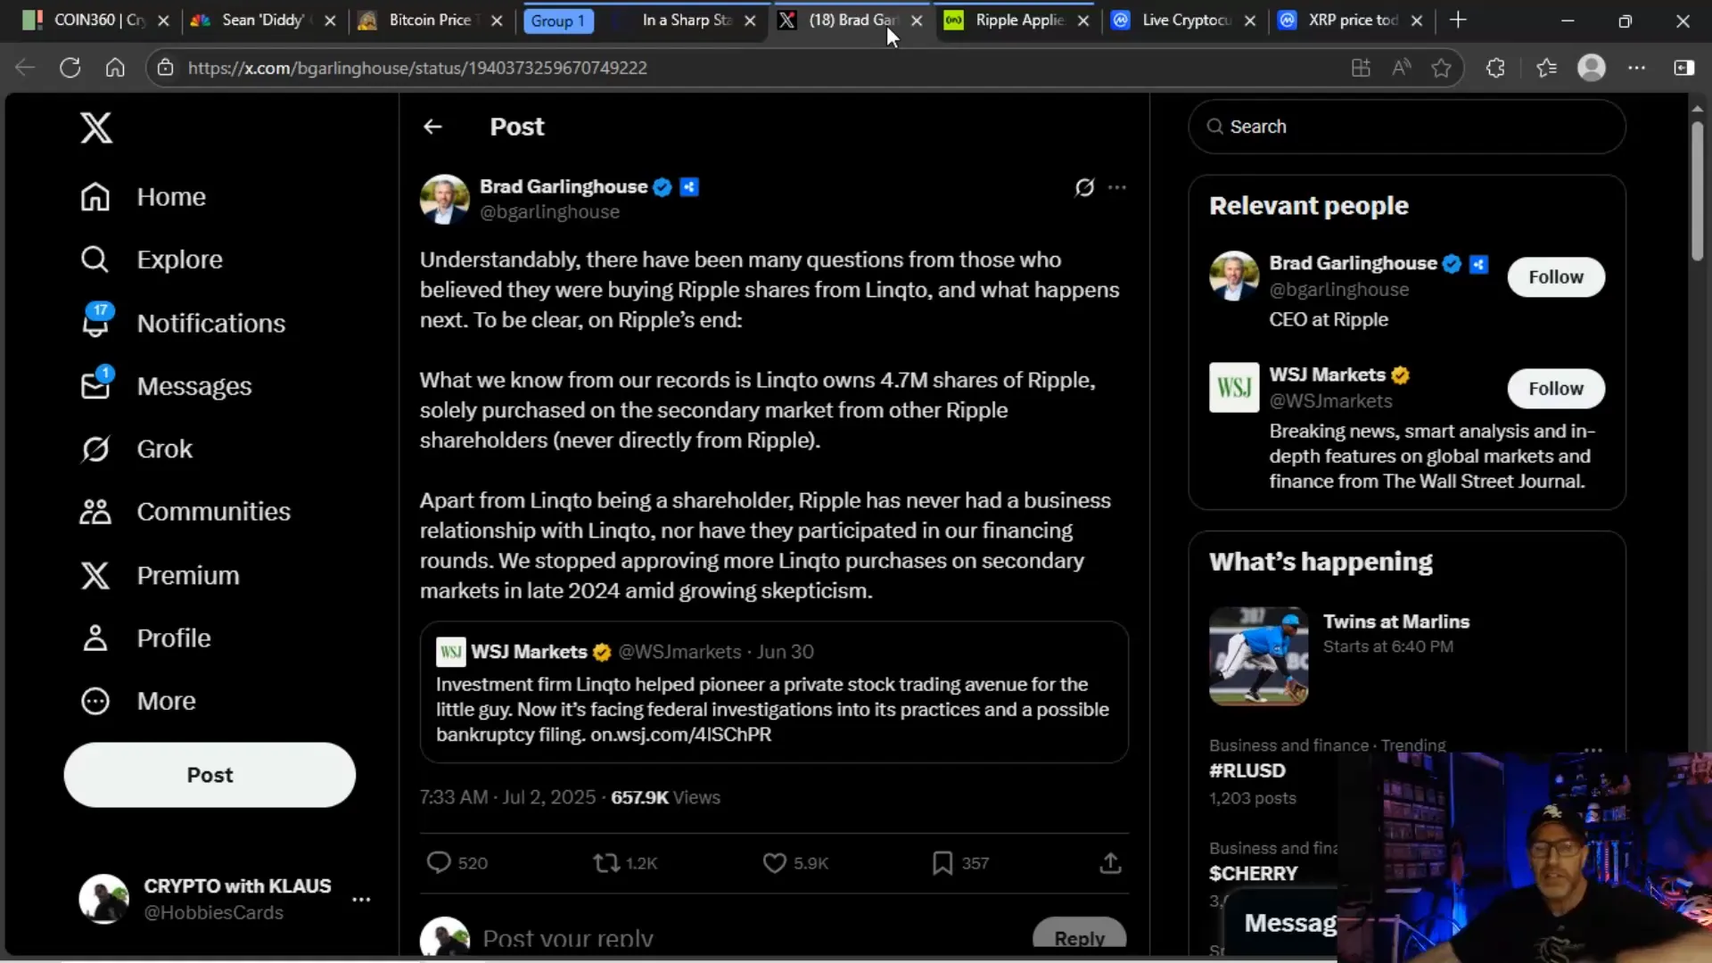Click the X logo in the sidebar
Viewport: 1712px width, 963px height.
pyautogui.click(x=96, y=128)
